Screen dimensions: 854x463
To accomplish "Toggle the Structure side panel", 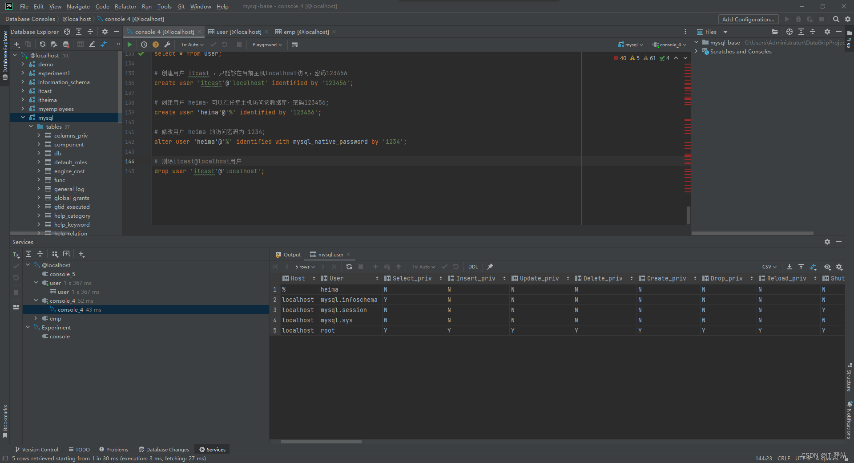I will [x=849, y=377].
